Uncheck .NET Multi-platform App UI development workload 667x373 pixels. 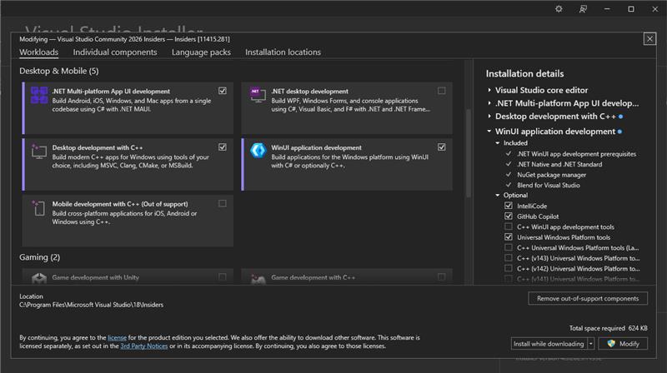(223, 91)
